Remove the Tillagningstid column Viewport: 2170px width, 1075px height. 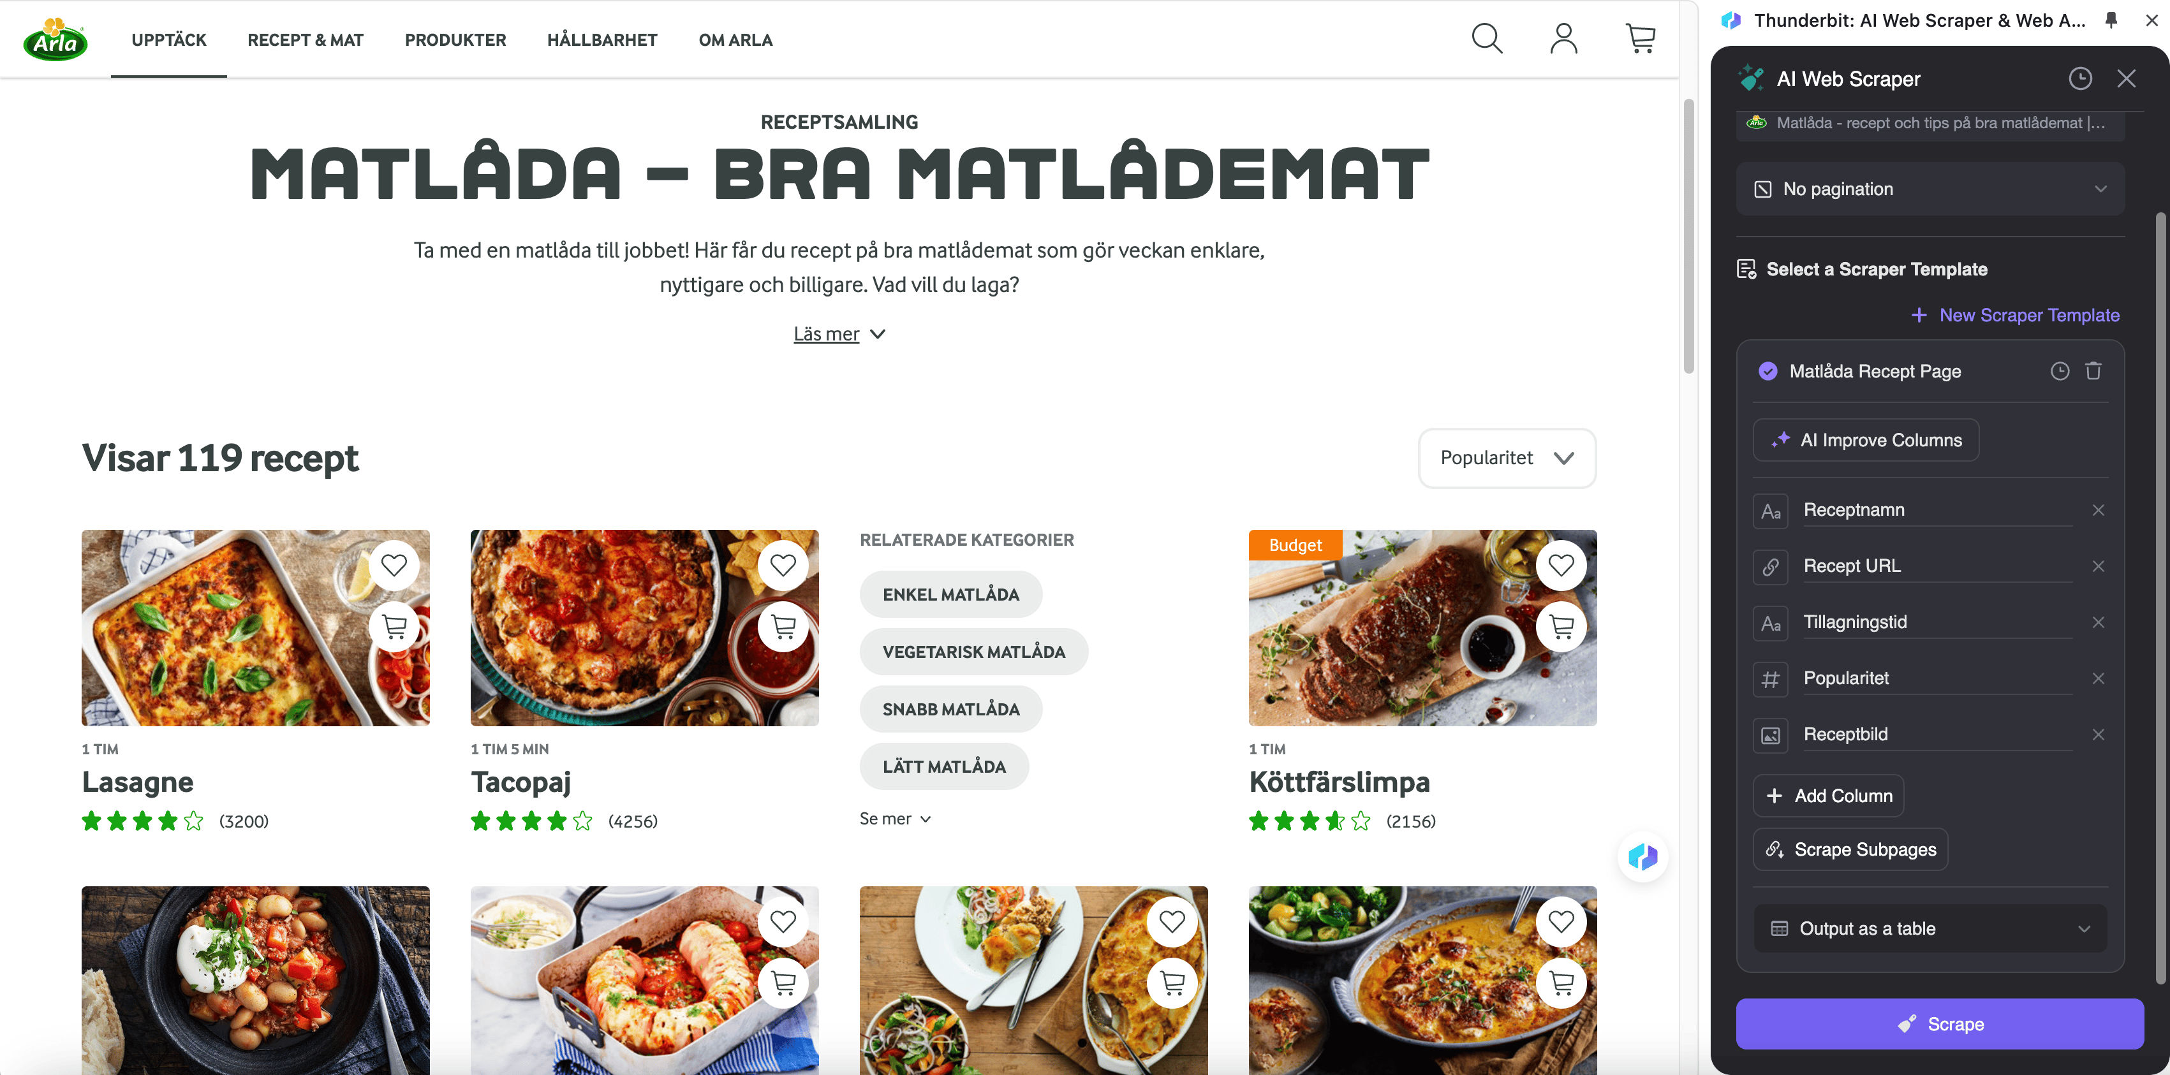[2097, 622]
